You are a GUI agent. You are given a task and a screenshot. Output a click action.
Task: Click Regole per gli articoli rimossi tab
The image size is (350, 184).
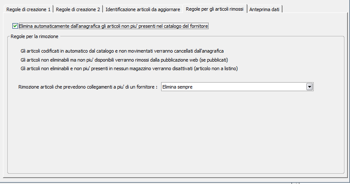pyautogui.click(x=215, y=9)
